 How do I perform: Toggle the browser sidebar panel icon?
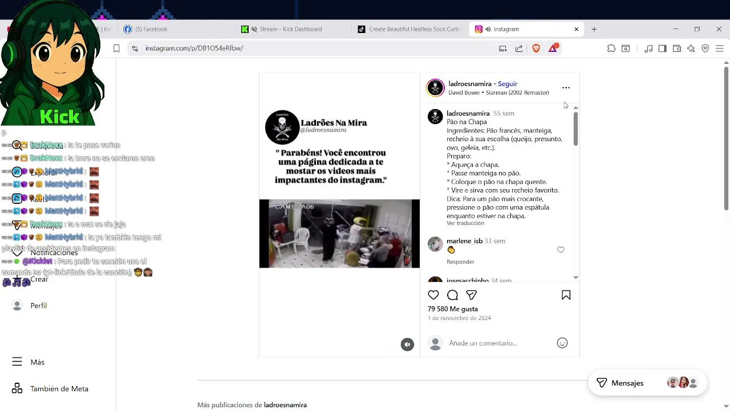coord(662,48)
